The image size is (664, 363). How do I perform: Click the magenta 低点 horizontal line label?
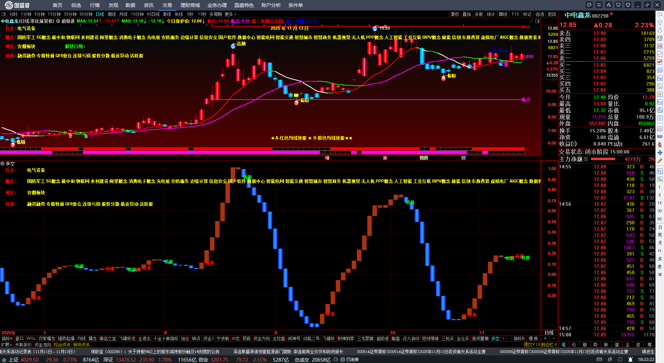(x=526, y=100)
